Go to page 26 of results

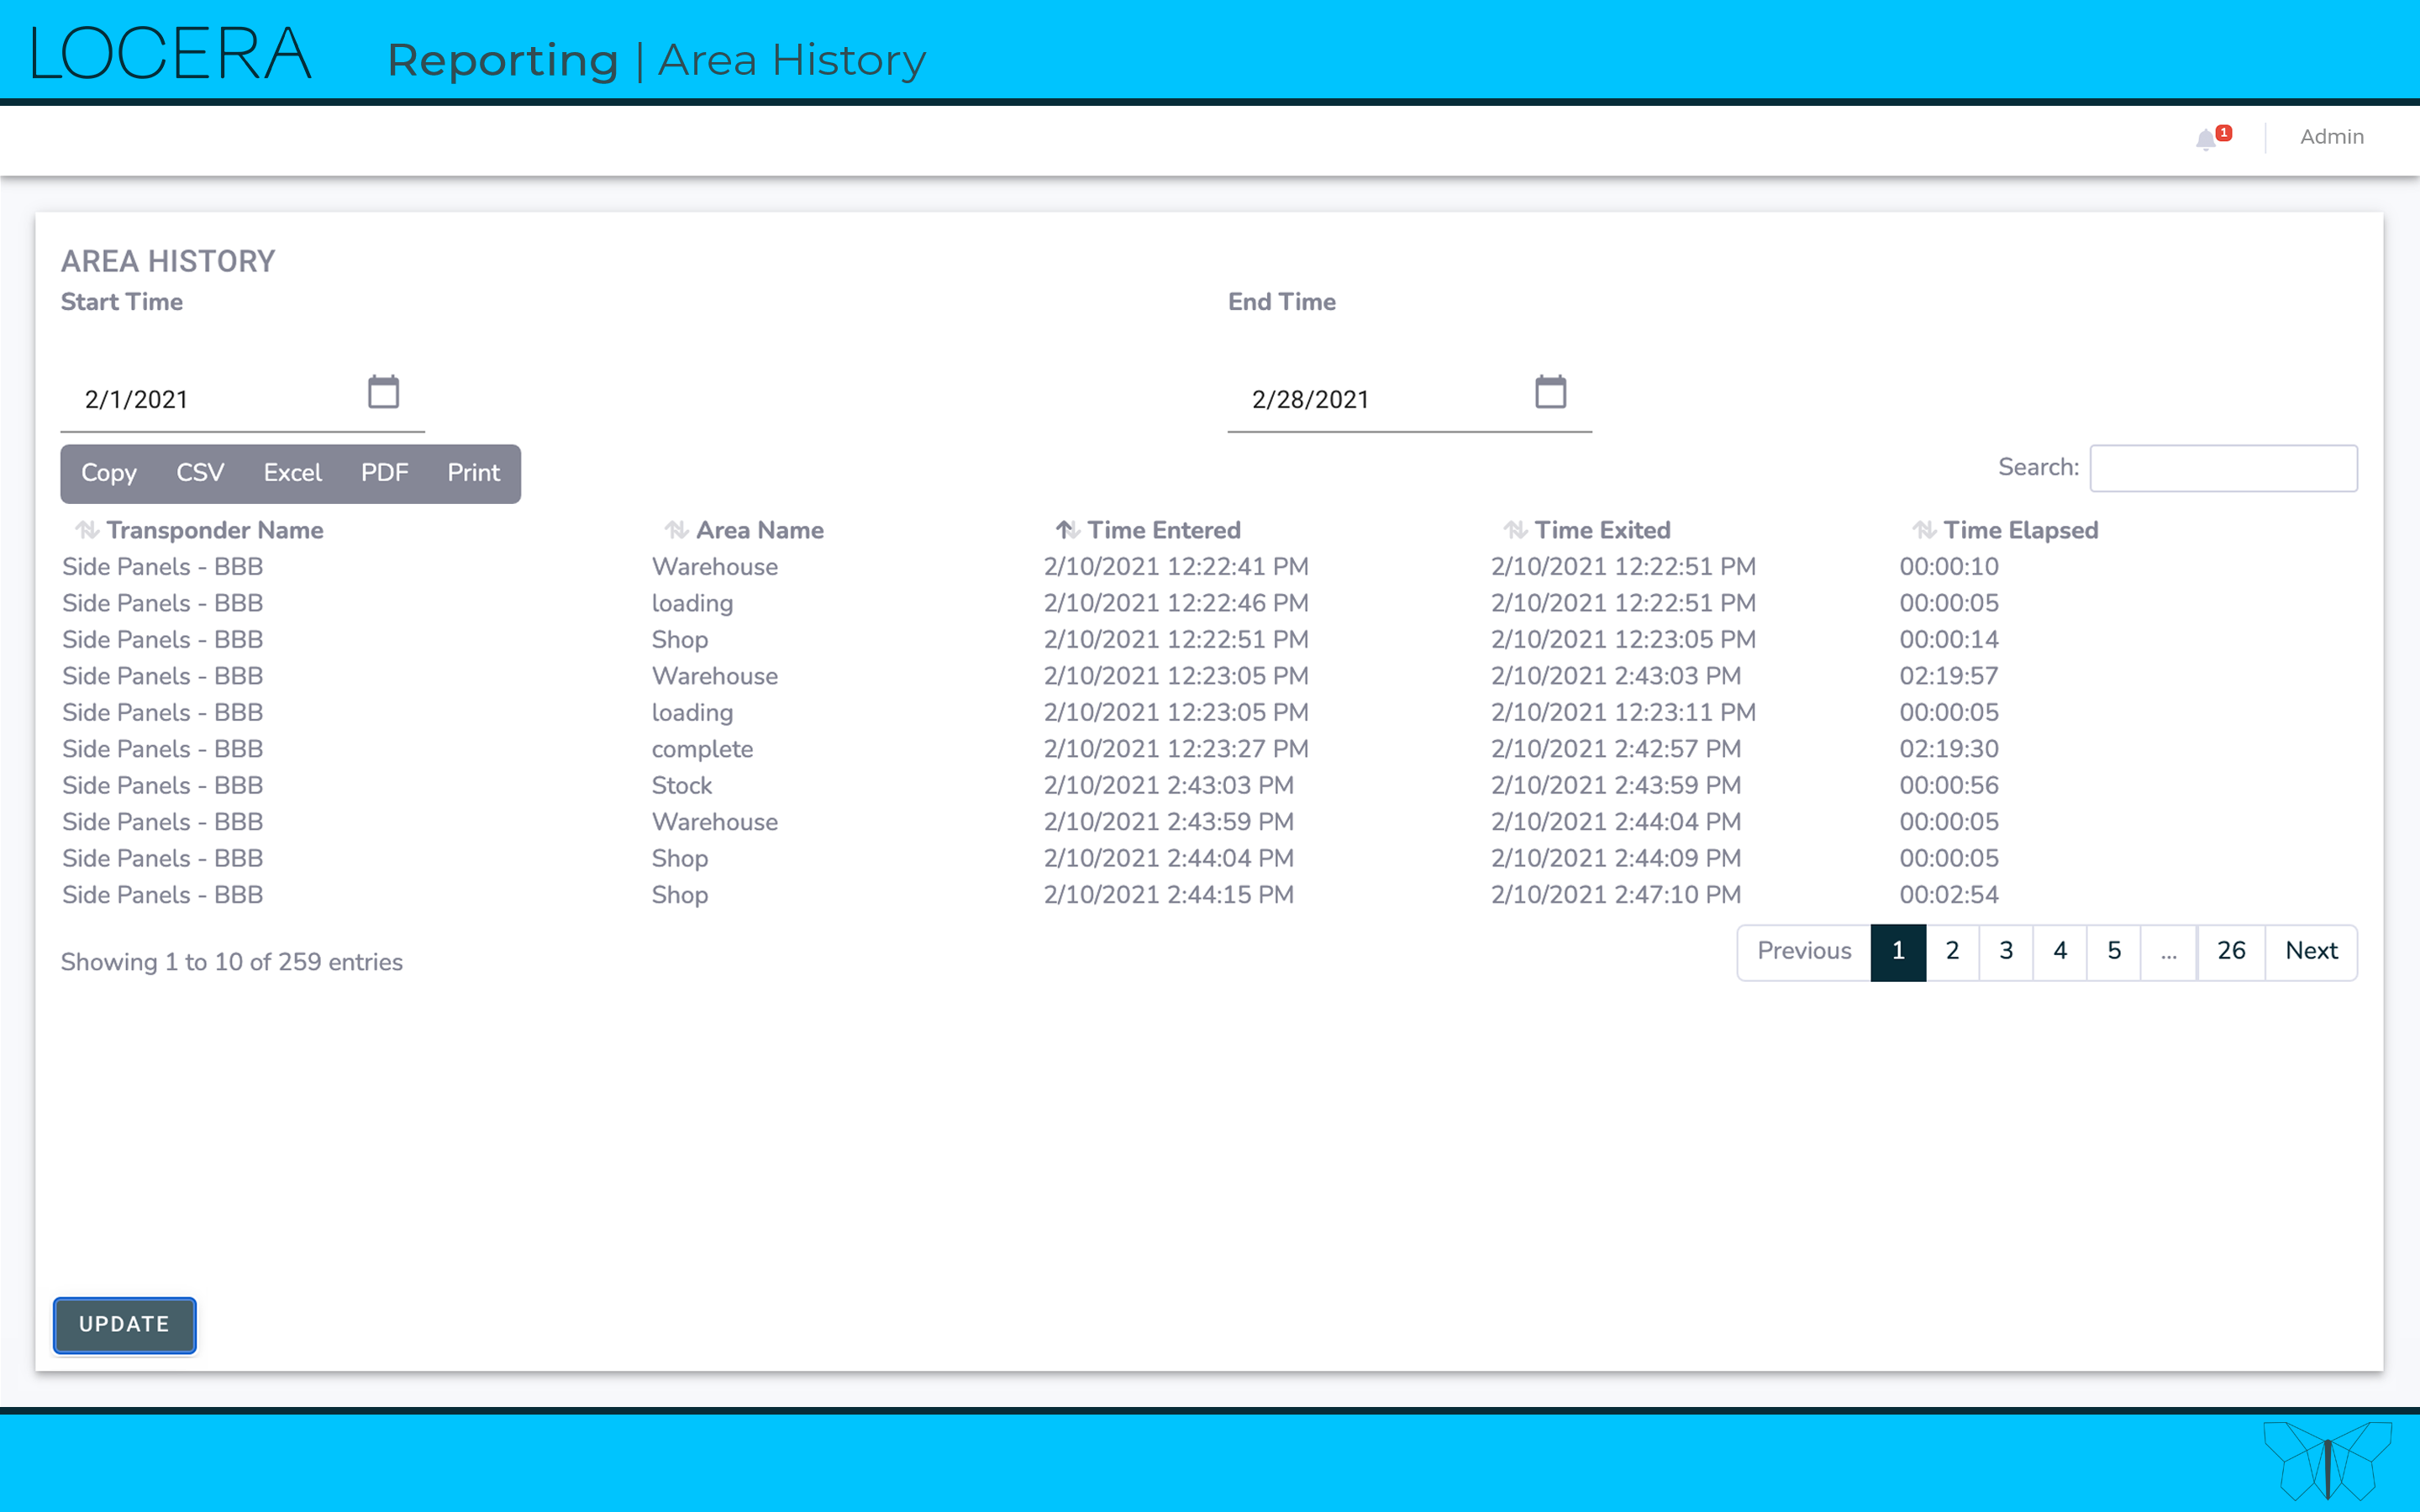tap(2232, 951)
